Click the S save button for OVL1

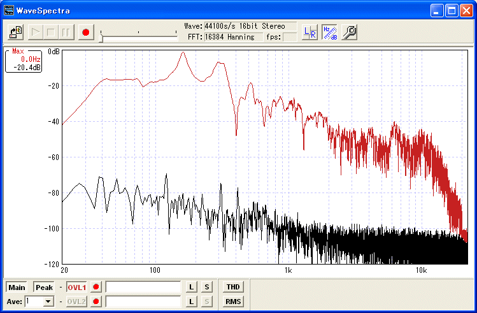pos(206,288)
